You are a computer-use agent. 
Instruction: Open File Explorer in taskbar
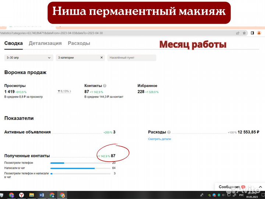tap(32, 195)
